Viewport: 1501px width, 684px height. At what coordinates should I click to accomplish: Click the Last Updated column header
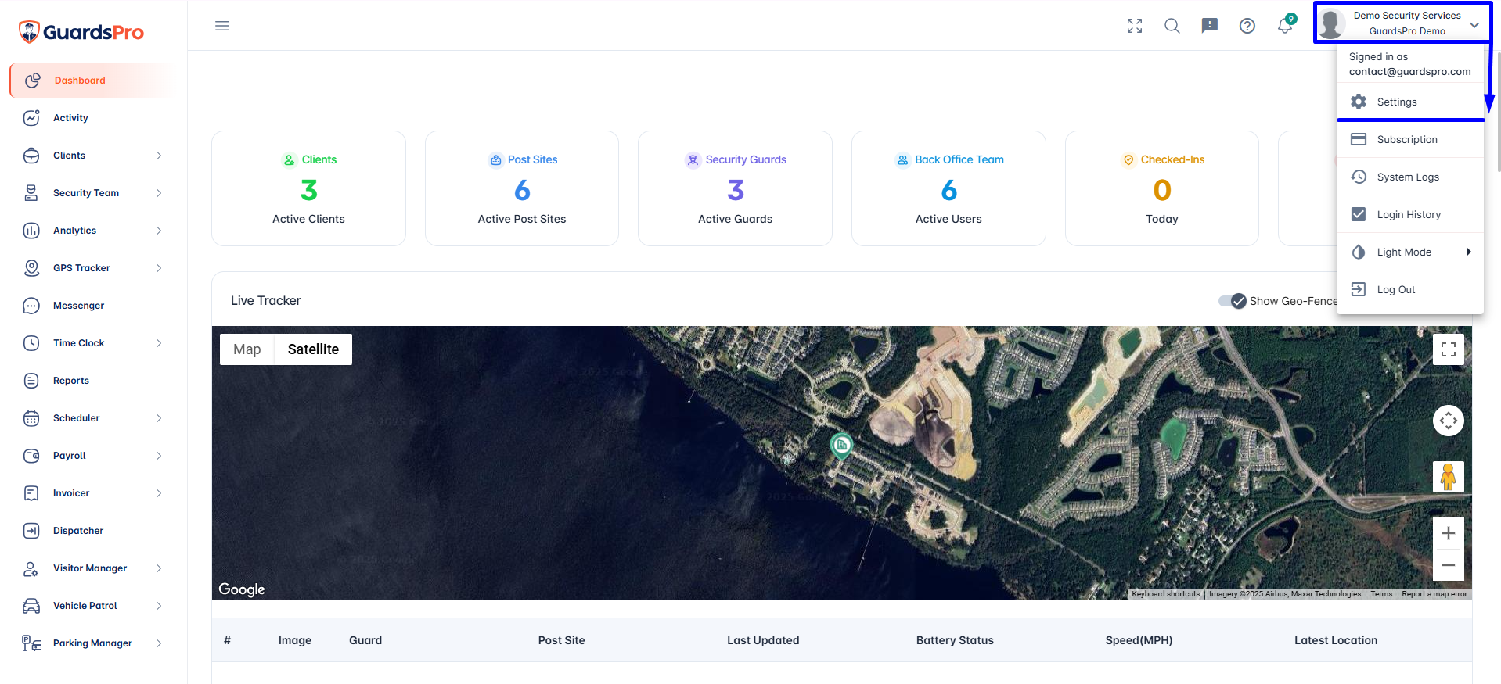click(763, 640)
